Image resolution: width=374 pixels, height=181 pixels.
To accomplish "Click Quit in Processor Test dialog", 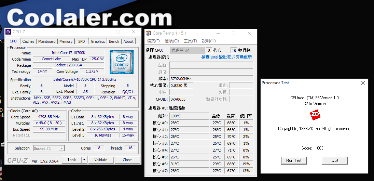I will [335, 160].
